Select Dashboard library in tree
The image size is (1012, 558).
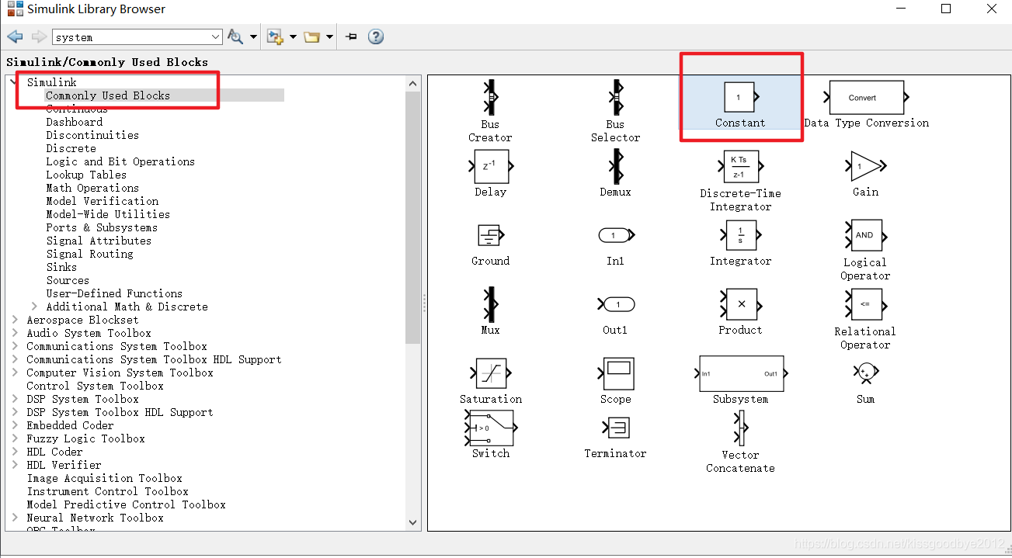click(75, 122)
